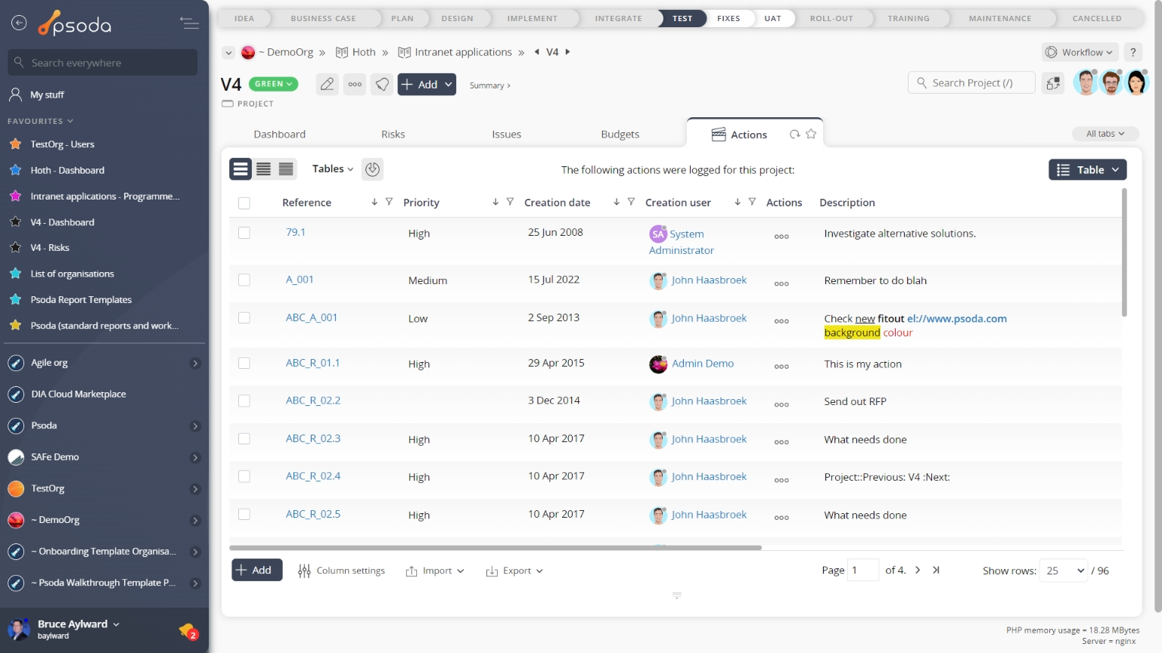
Task: Toggle the select-all checkbox in table header
Action: coord(244,203)
